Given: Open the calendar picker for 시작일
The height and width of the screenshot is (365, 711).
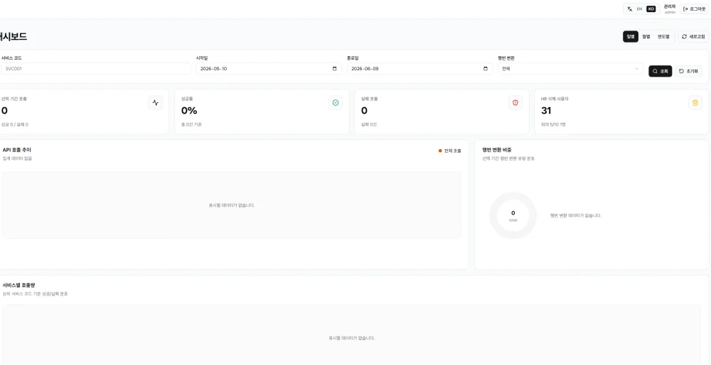Looking at the screenshot, I should pos(335,69).
